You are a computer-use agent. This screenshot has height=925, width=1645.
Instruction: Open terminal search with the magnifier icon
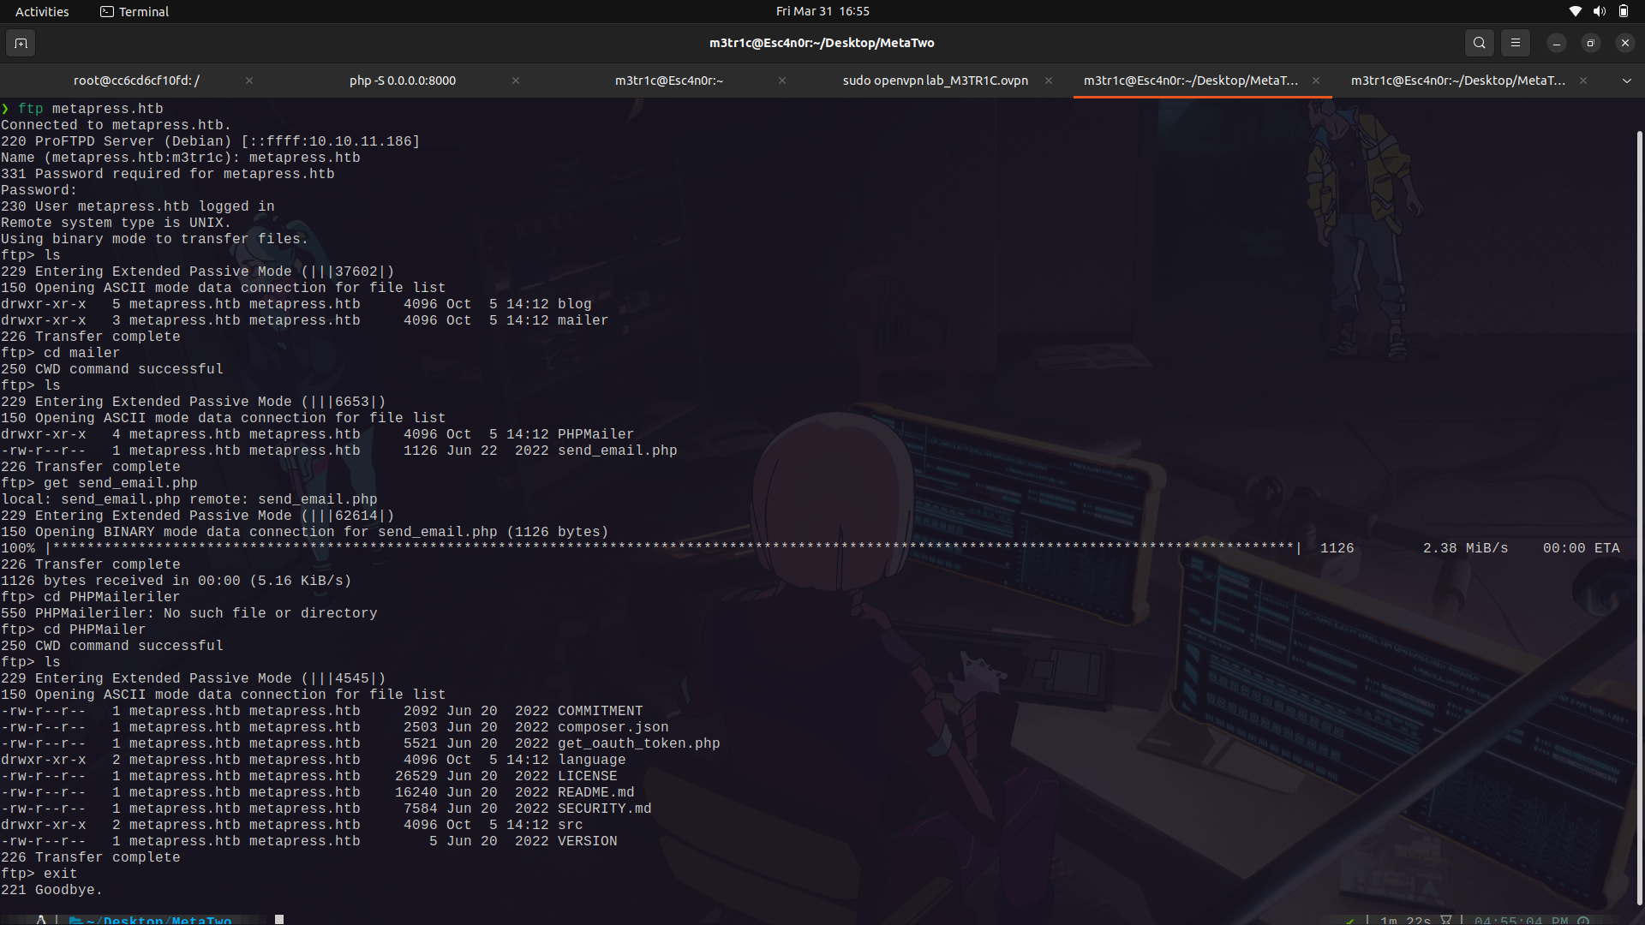pos(1479,43)
